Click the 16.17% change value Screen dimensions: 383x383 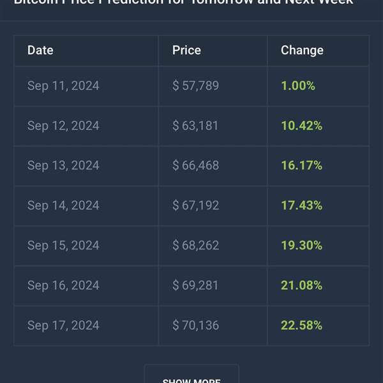[302, 165]
